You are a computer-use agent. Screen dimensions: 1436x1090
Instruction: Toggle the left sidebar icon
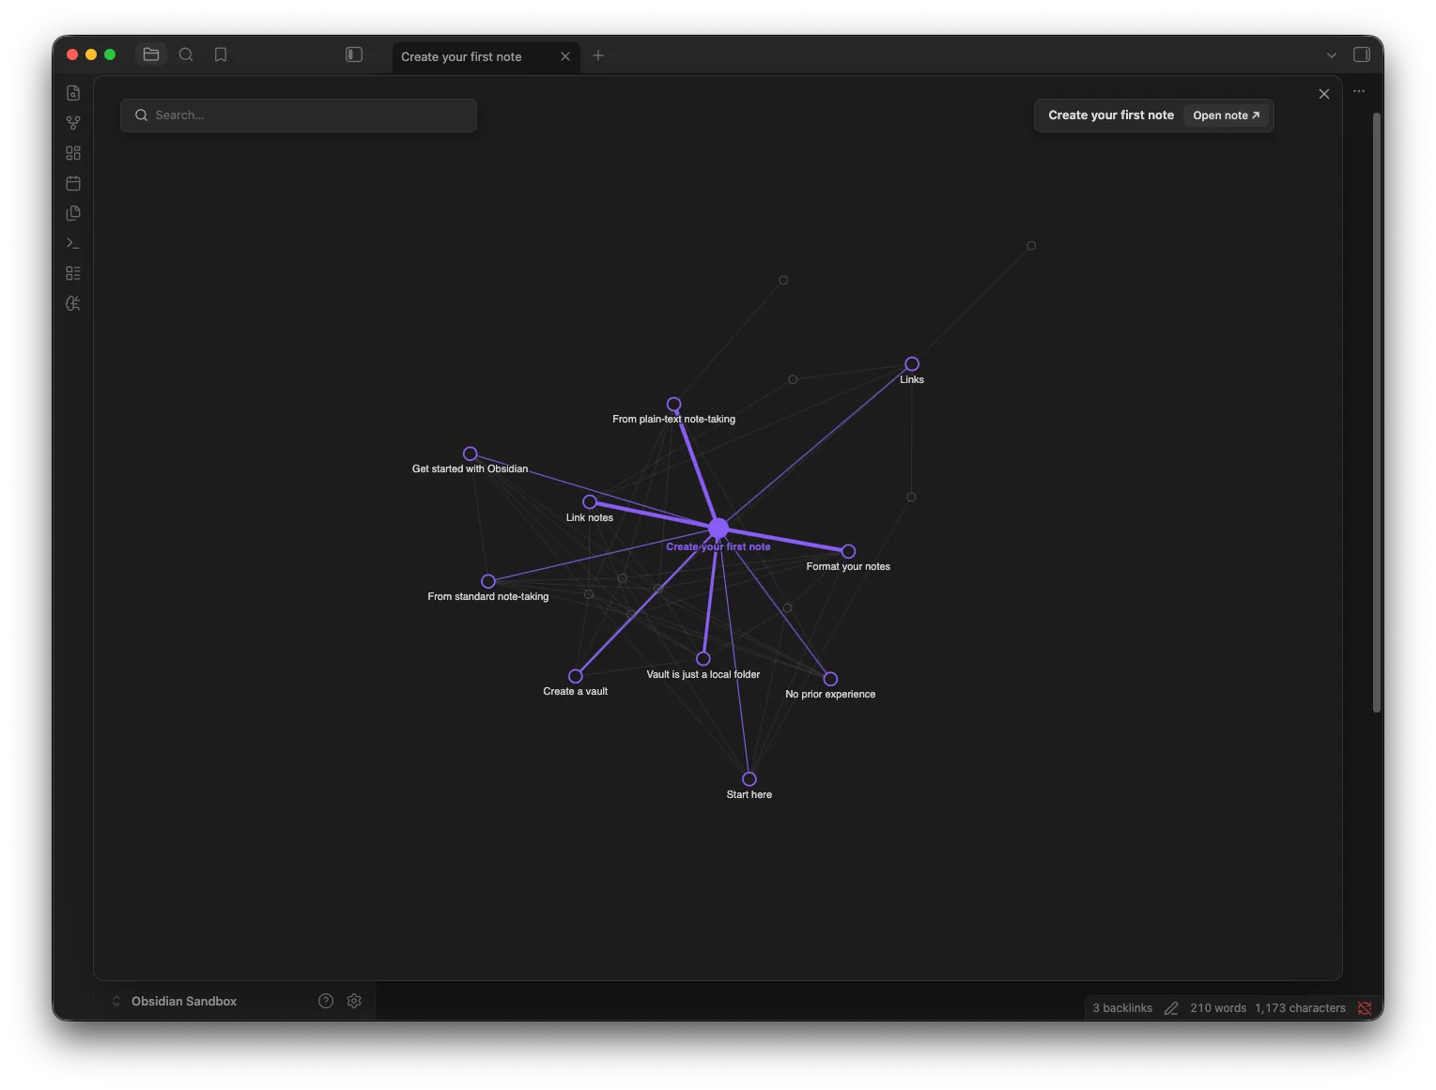354,54
